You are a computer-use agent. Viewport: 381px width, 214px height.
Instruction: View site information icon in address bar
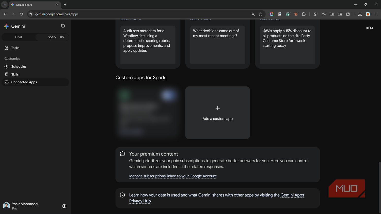(31, 14)
